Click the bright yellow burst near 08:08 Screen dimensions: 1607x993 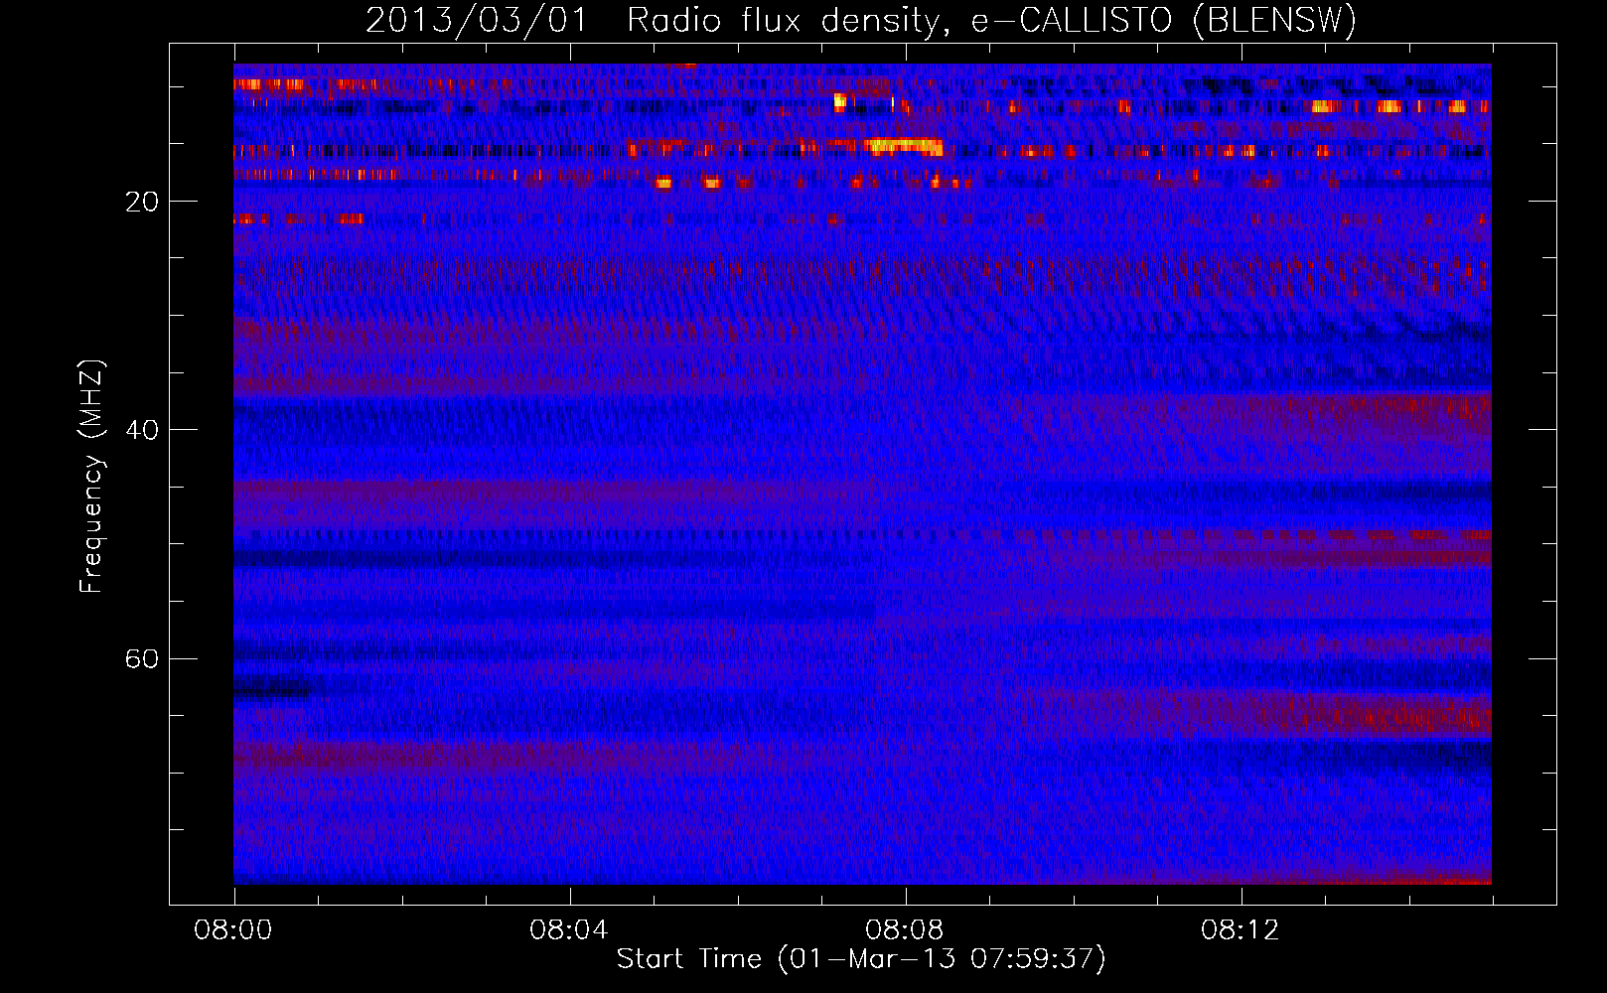(903, 147)
